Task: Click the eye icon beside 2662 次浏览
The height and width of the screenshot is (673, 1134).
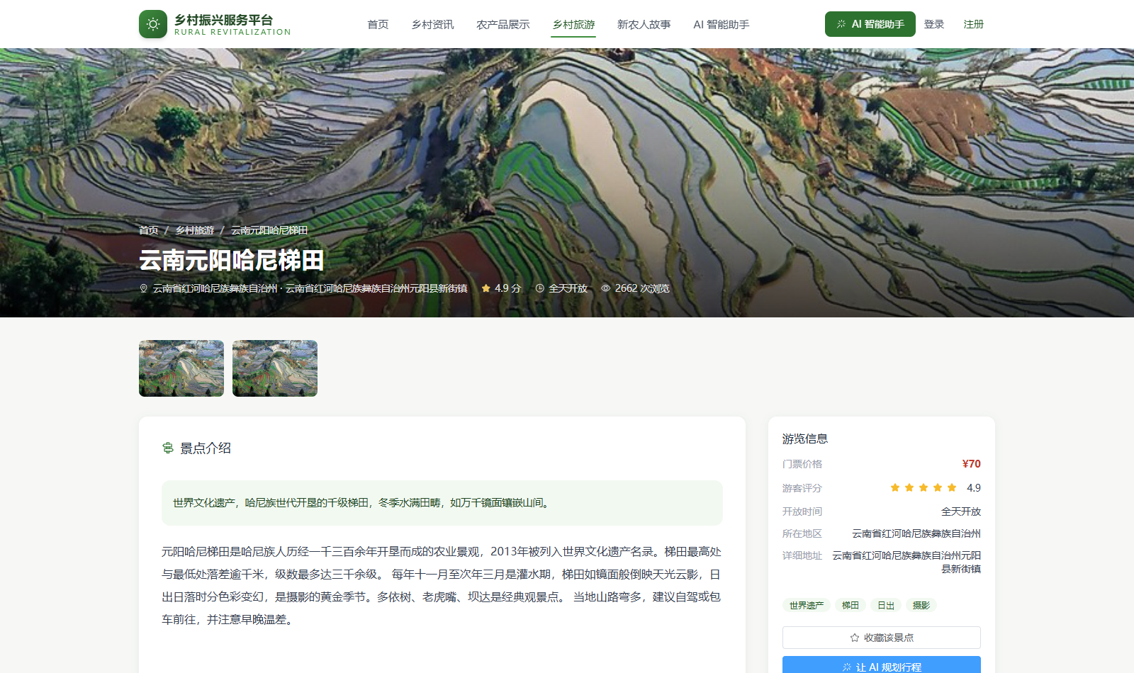Action: pos(606,288)
